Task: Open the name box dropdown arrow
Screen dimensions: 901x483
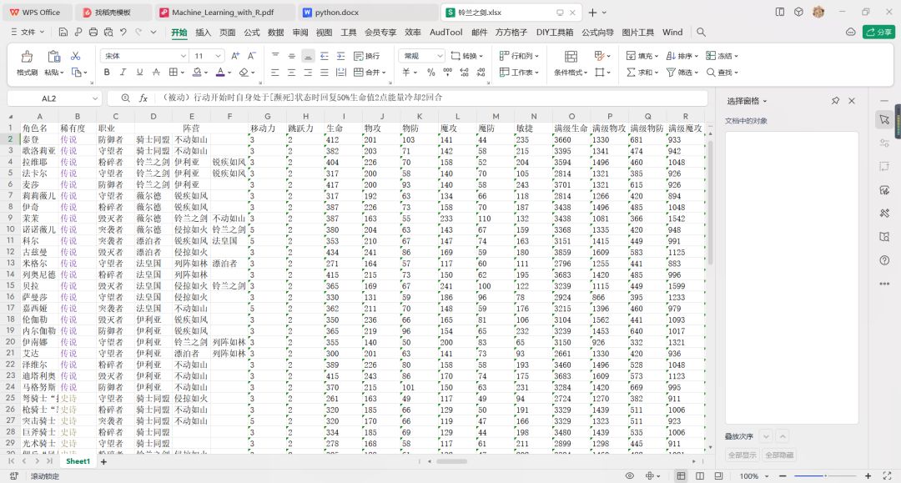Action: pyautogui.click(x=95, y=98)
